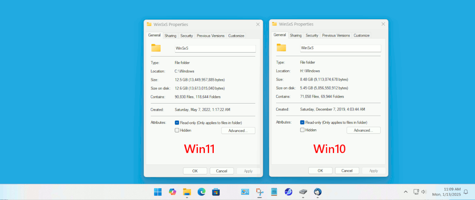
Task: Open Sharing tab in C:\Windows dialog
Action: point(170,36)
